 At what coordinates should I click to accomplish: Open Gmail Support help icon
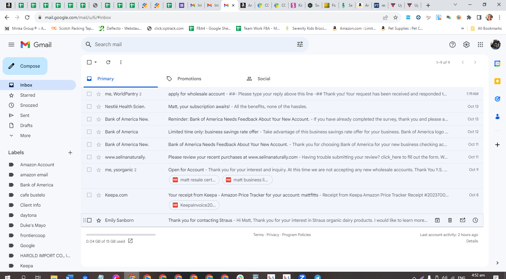pos(453,45)
